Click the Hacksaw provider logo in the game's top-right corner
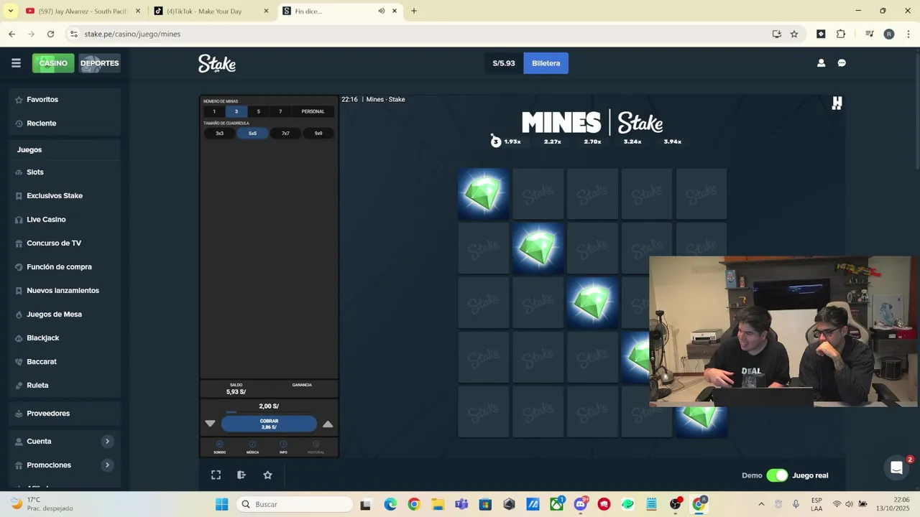 [x=837, y=103]
